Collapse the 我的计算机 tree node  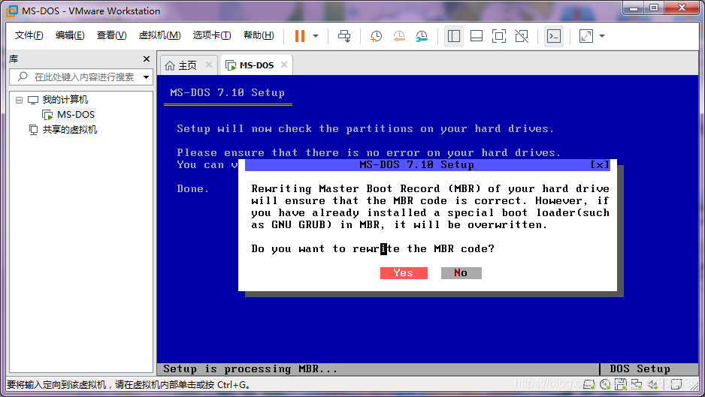[x=19, y=100]
